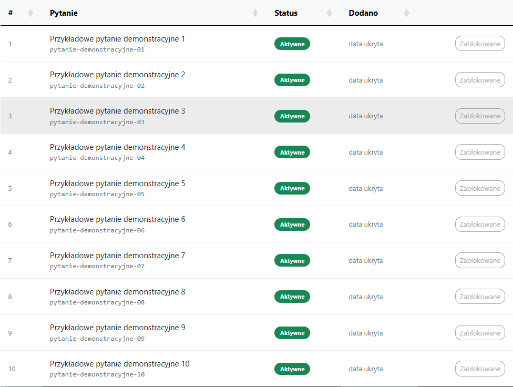
Task: Select 'Przykładowe pytanie demonstracyjne 3' title
Action: pyautogui.click(x=117, y=111)
